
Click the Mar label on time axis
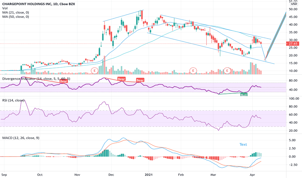pyautogui.click(x=213, y=175)
